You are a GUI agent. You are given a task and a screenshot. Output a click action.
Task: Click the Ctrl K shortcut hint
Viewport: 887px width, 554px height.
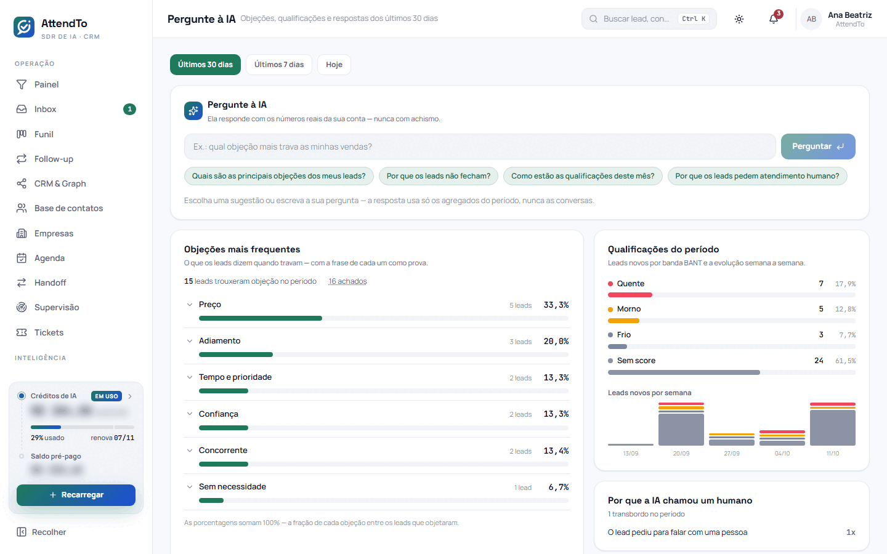694,19
